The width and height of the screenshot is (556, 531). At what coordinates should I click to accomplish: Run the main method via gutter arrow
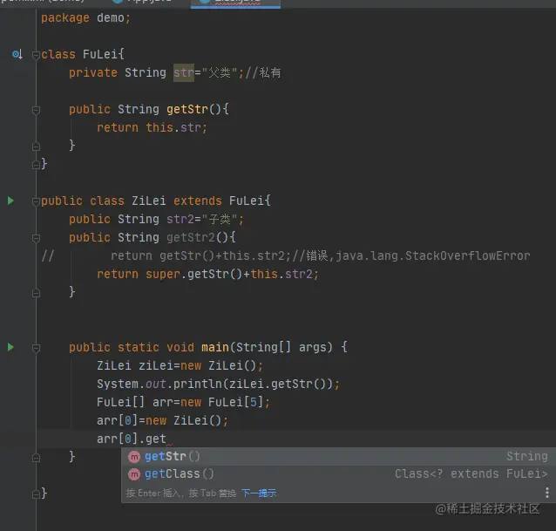10,347
